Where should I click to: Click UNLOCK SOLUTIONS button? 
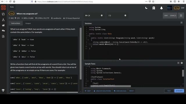[x=102, y=91]
